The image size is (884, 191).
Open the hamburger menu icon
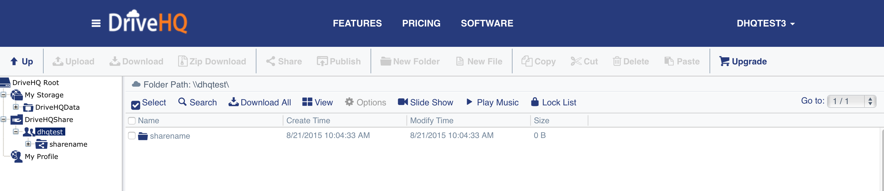(x=96, y=23)
